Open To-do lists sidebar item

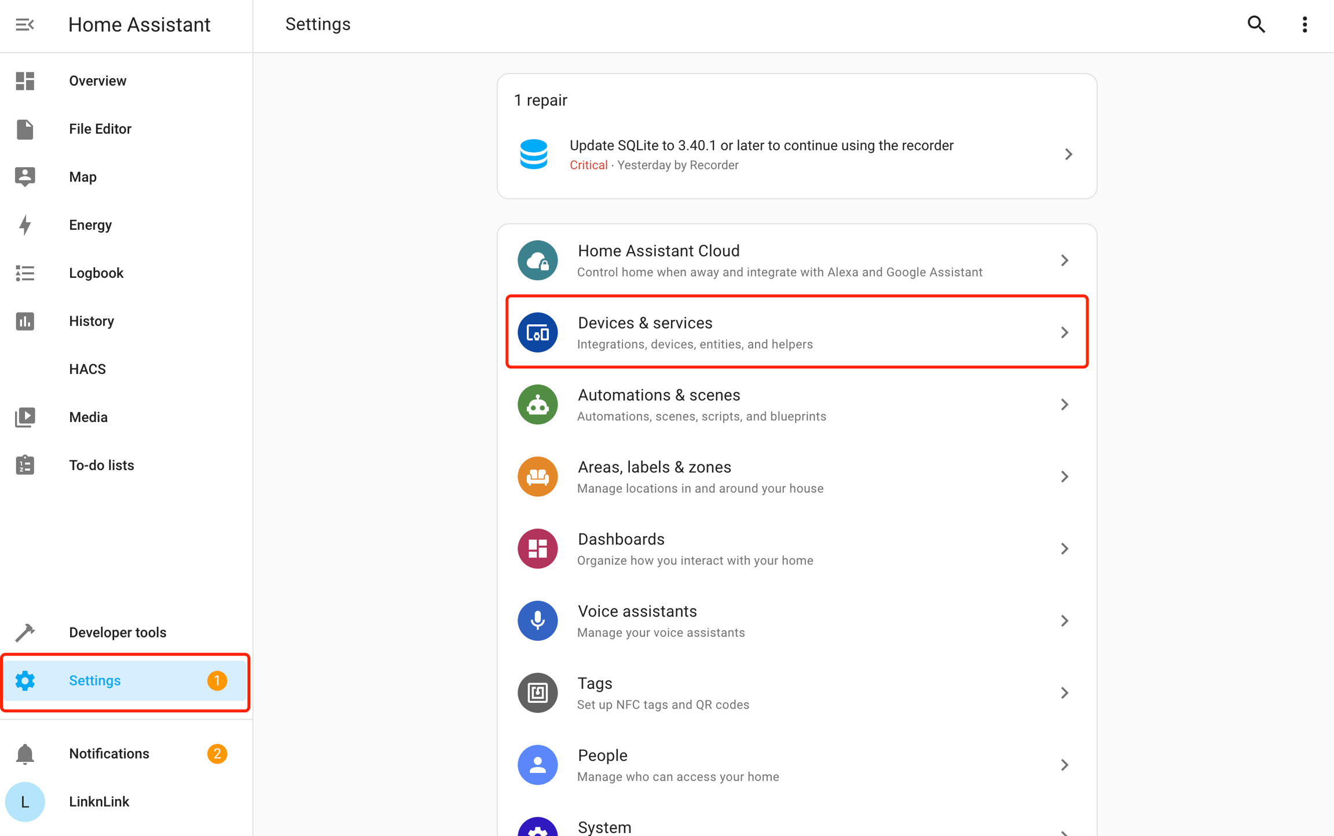101,465
